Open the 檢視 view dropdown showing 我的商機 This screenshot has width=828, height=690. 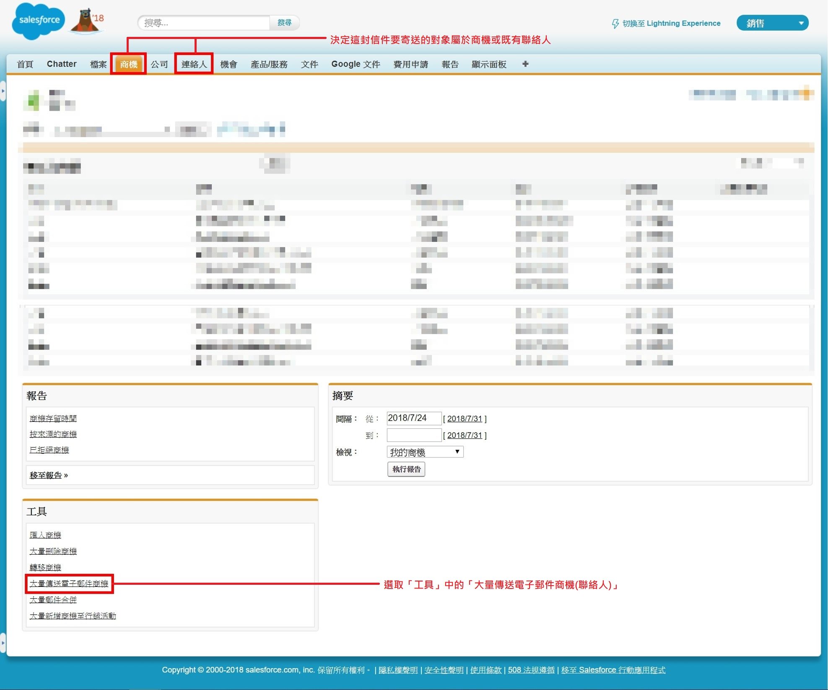tap(424, 452)
